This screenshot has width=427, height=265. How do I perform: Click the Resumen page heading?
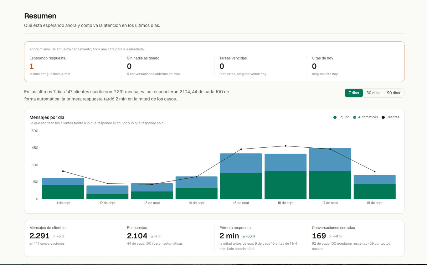point(40,16)
